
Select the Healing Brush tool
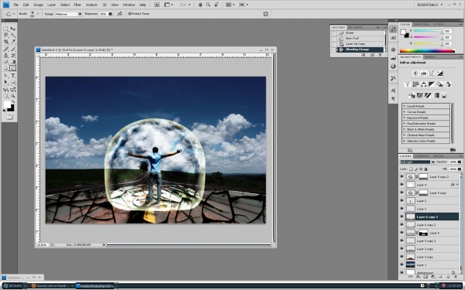[x=5, y=49]
